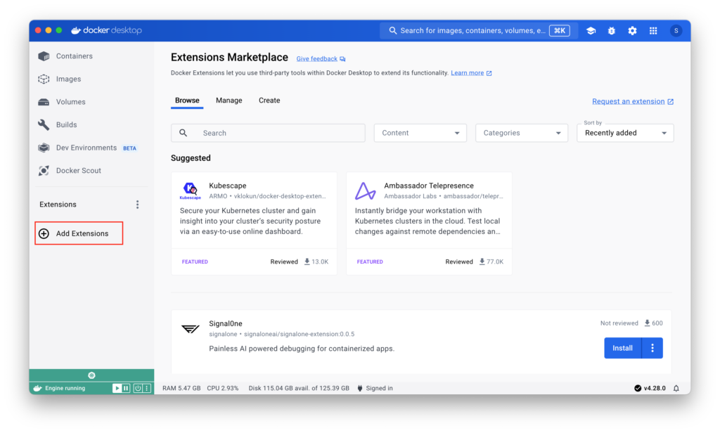Viewport: 720px width, 433px height.
Task: Click the engine power quit button
Action: pos(138,388)
